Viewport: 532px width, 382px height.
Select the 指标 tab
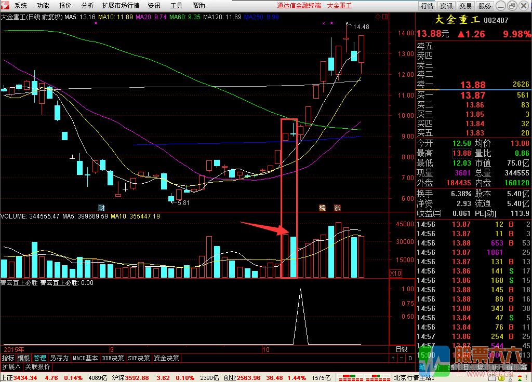tap(8, 358)
